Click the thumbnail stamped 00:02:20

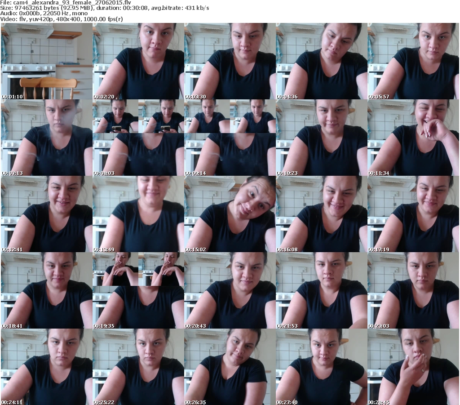[x=138, y=61]
